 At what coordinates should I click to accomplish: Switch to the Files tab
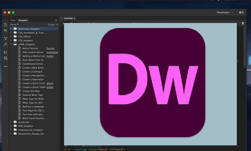(13, 20)
